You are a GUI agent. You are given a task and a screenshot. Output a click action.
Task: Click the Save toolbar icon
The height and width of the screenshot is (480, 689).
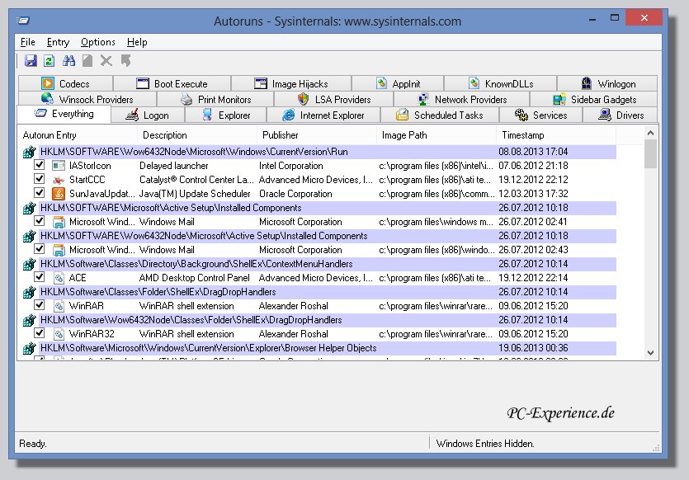tap(31, 60)
